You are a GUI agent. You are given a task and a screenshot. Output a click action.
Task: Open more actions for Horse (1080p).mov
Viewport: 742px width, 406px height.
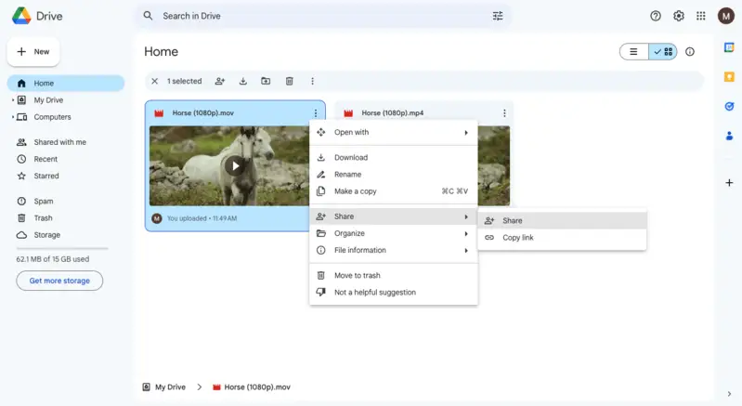(316, 113)
